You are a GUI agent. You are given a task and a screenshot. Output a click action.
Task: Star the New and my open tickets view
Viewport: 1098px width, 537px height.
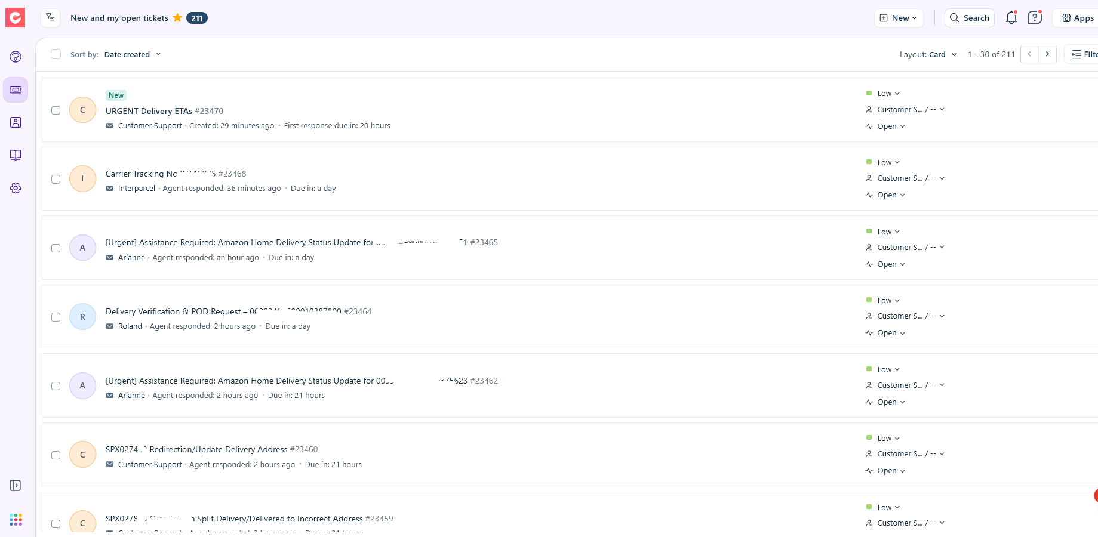pos(177,18)
